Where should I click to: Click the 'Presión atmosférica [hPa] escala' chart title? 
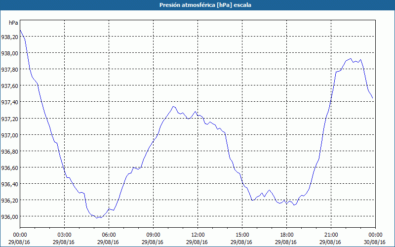197,5
